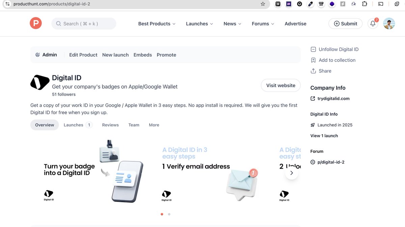Viewport: 405px width, 227px height.
Task: Open the Extensions puzzle menu
Action: click(x=364, y=4)
